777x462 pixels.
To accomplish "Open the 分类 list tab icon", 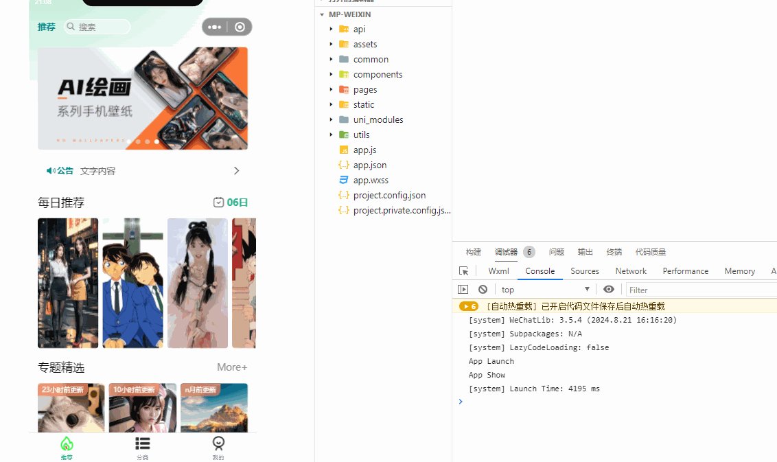I will pos(143,443).
